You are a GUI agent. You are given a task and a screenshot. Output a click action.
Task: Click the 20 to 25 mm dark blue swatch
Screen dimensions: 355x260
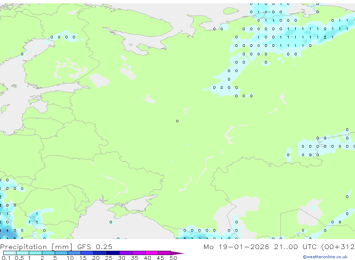(100, 253)
